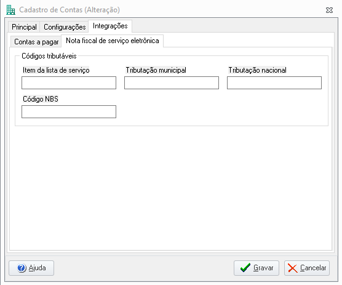Click the Código NBS label text
This screenshot has width=342, height=285.
click(x=41, y=99)
